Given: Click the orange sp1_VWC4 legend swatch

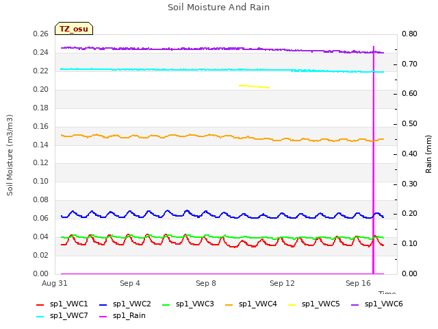Looking at the screenshot, I should point(229,304).
